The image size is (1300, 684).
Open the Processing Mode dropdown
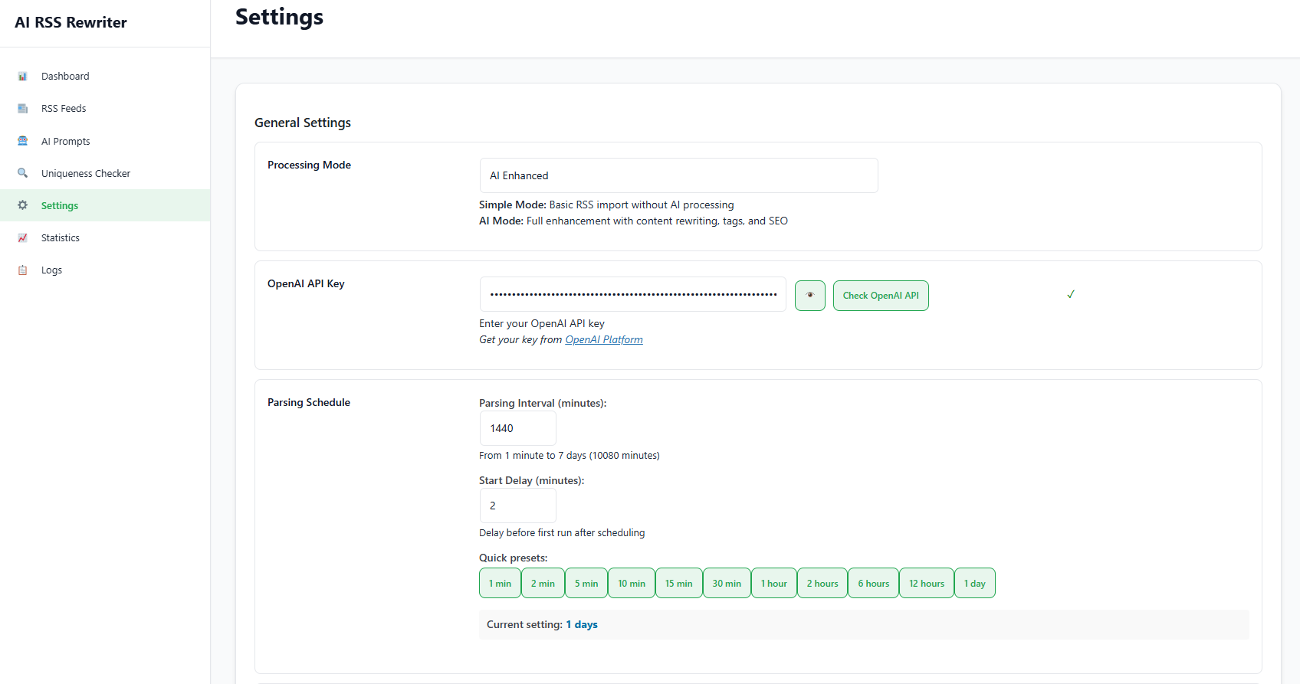[678, 175]
